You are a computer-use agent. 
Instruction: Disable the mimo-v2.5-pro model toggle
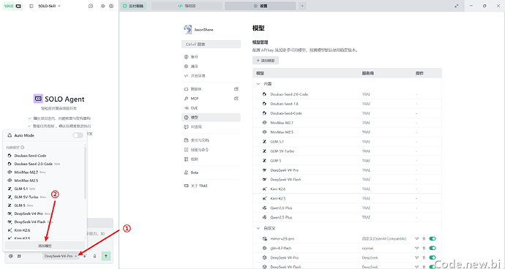433,239
